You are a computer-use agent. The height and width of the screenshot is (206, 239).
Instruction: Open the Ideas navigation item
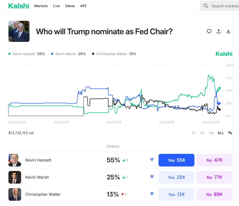click(70, 6)
